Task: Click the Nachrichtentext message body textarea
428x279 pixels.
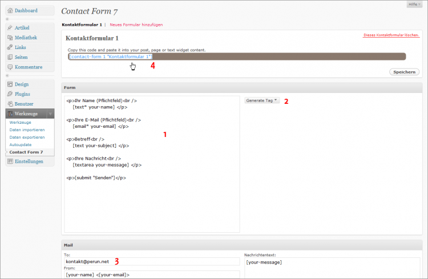Action: tap(333, 269)
